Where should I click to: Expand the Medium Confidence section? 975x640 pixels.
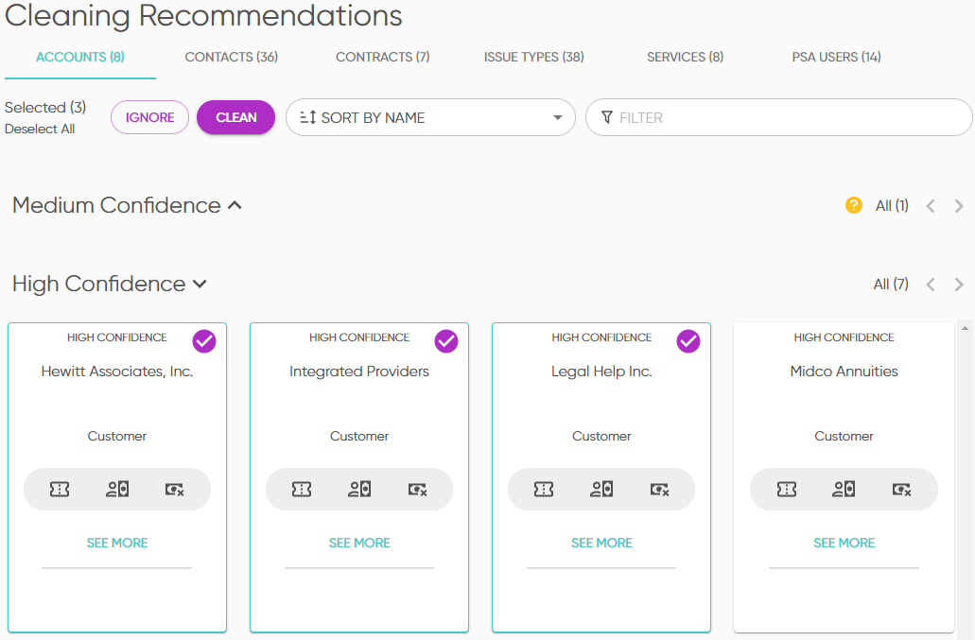[x=235, y=205]
